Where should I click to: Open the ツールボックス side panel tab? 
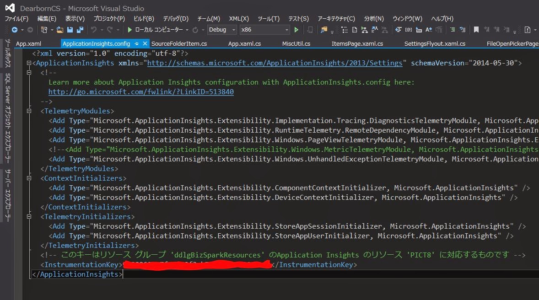pos(8,53)
